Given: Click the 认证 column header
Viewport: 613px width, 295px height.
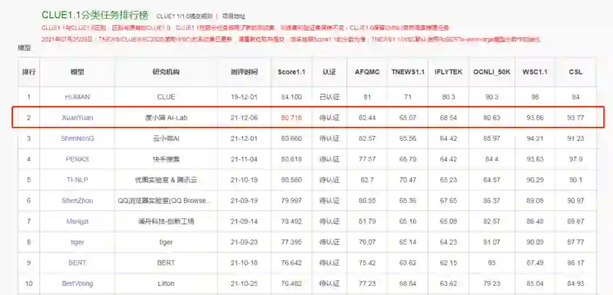Looking at the screenshot, I should pyautogui.click(x=329, y=72).
